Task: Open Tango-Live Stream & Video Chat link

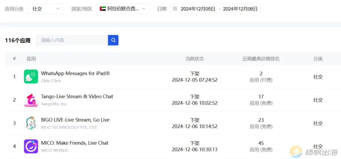Action: [77, 96]
